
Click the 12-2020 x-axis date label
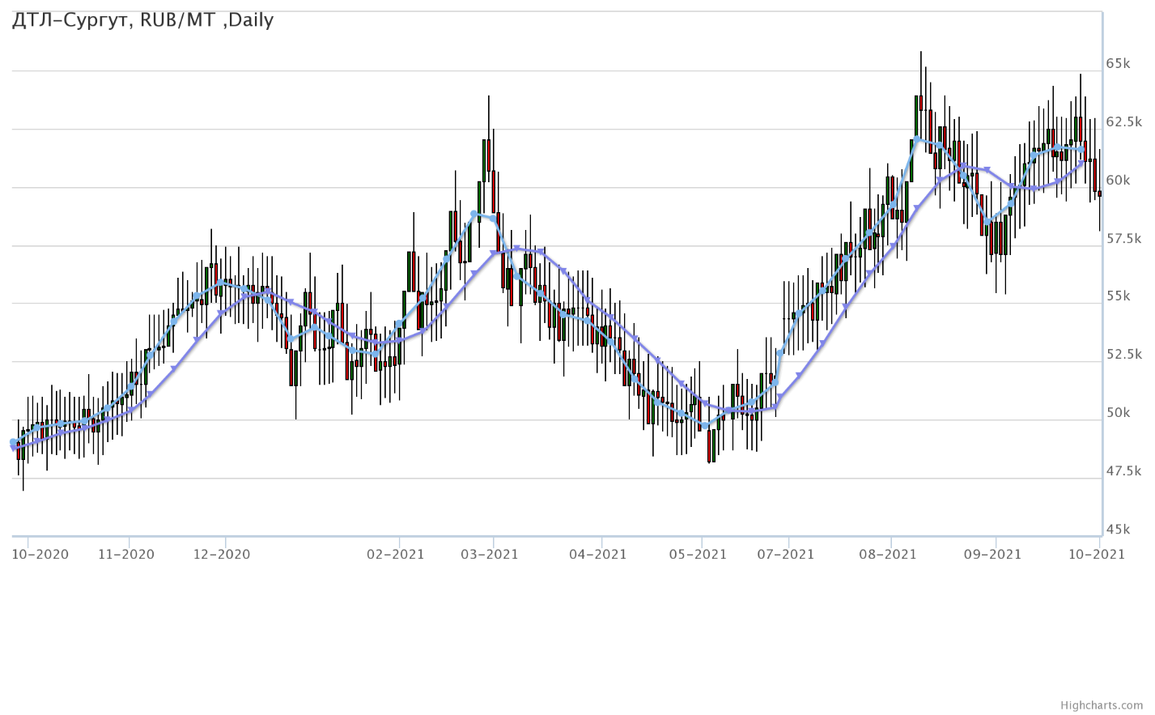pos(222,555)
